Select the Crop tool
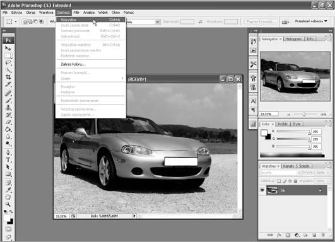The image size is (335, 242). click(8, 77)
